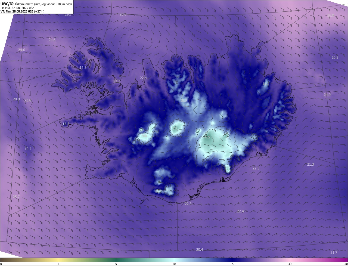This screenshot has width=348, height=266.
Task: Click the 5 label on the color scale
Action: pos(116,264)
